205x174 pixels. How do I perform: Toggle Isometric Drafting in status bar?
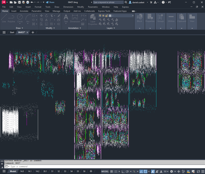click(134, 171)
